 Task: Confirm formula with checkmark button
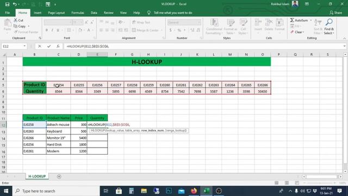click(x=49, y=46)
